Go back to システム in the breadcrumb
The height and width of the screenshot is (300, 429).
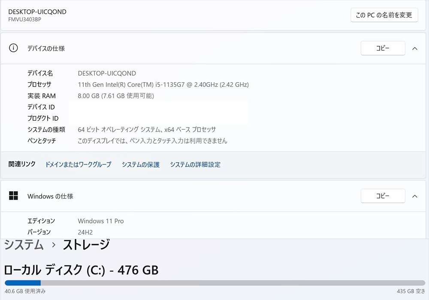pos(24,245)
